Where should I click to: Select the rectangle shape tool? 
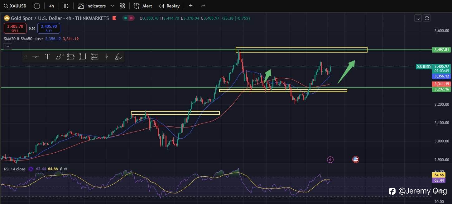click(83, 57)
